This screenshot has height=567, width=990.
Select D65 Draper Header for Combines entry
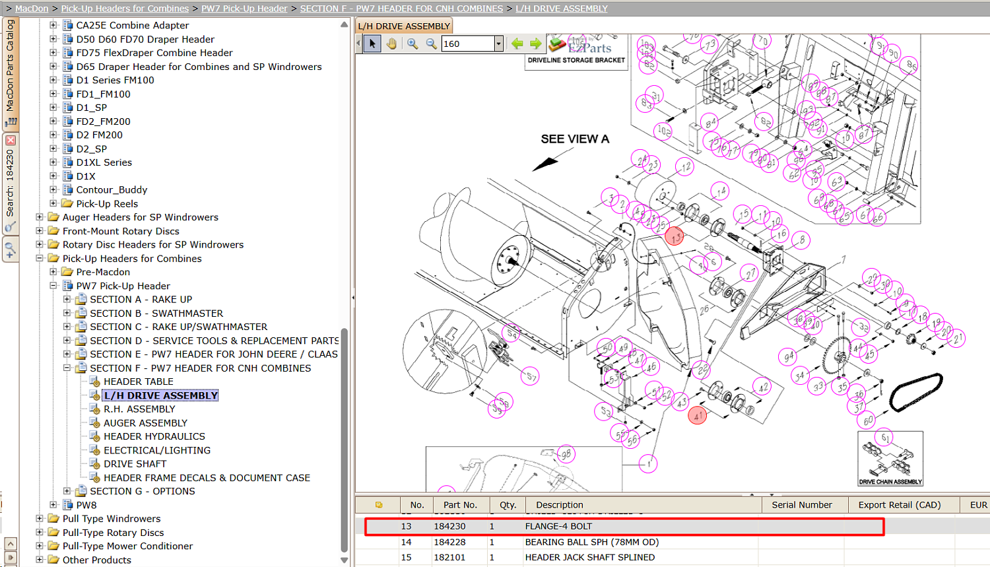click(199, 67)
